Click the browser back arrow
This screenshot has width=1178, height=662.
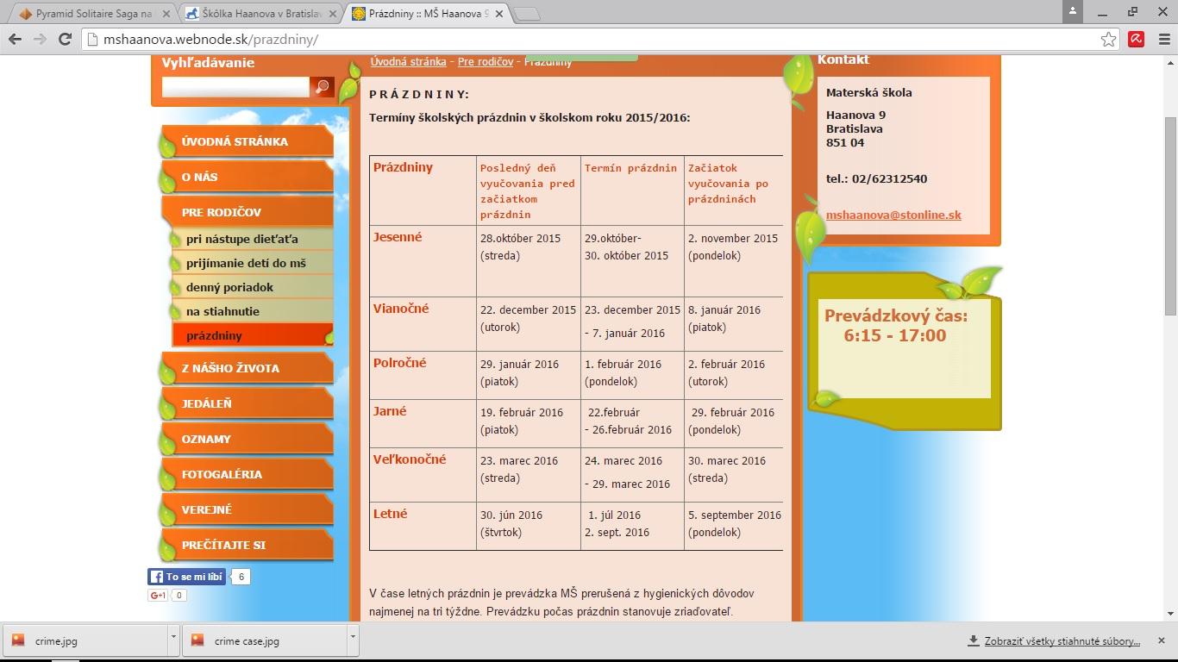click(x=15, y=40)
